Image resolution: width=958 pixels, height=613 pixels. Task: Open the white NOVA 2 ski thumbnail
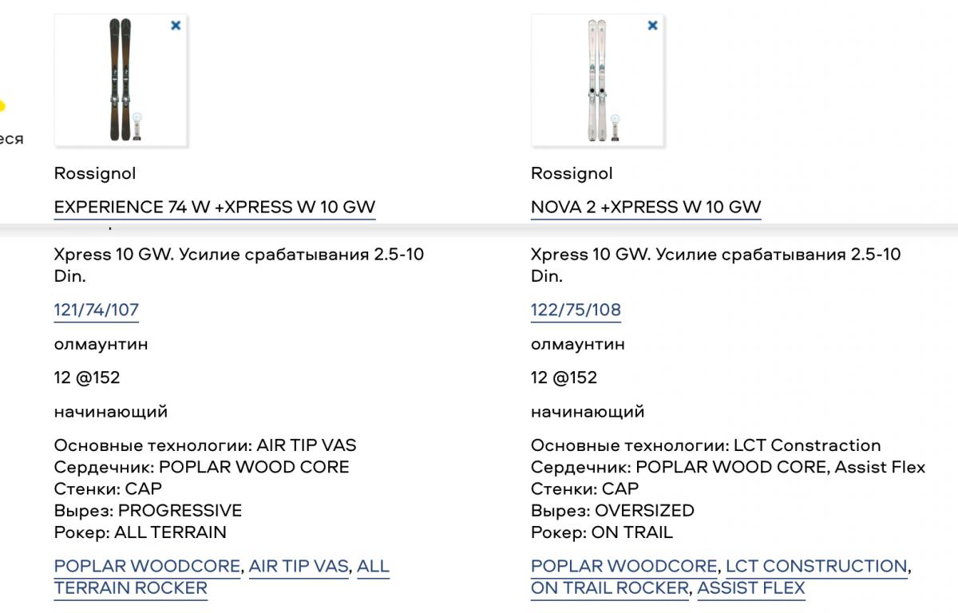(x=597, y=80)
